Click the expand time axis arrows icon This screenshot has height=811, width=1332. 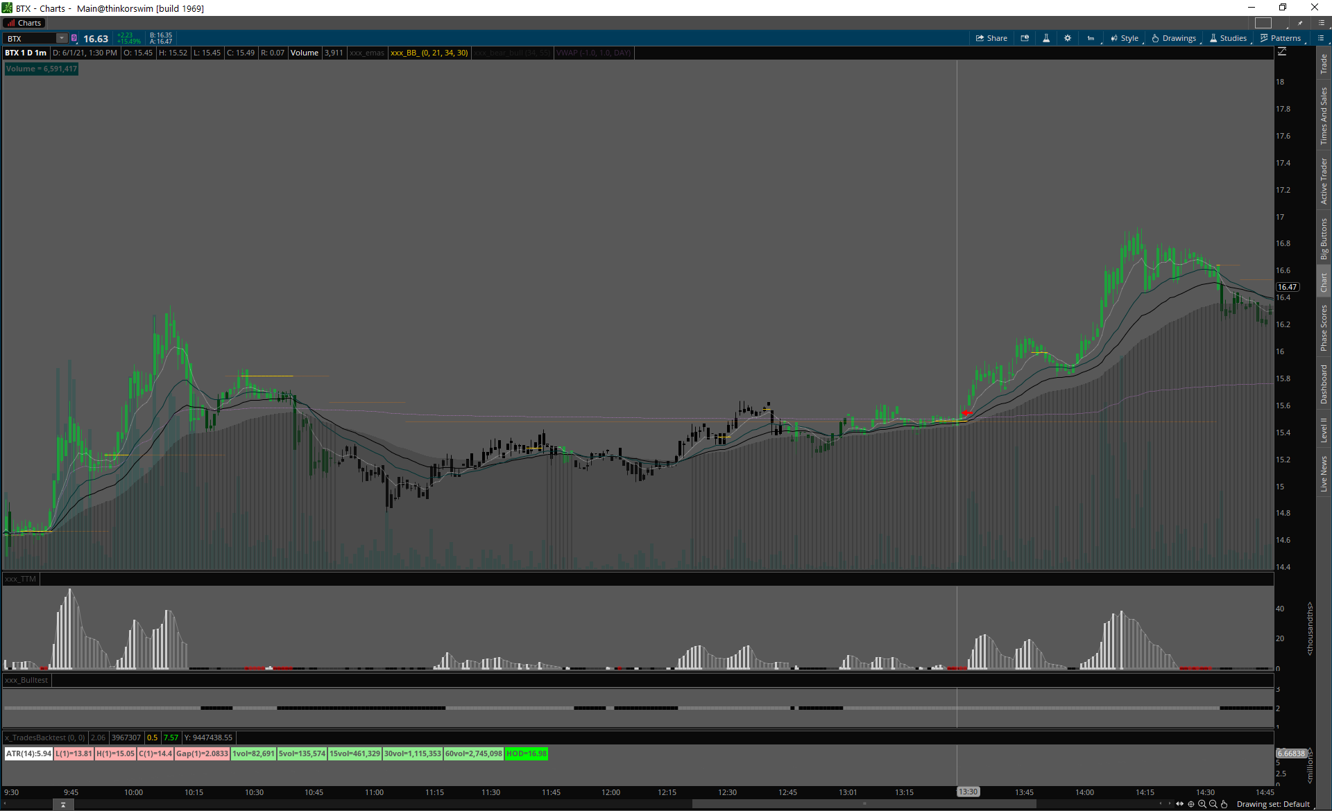pyautogui.click(x=1180, y=804)
